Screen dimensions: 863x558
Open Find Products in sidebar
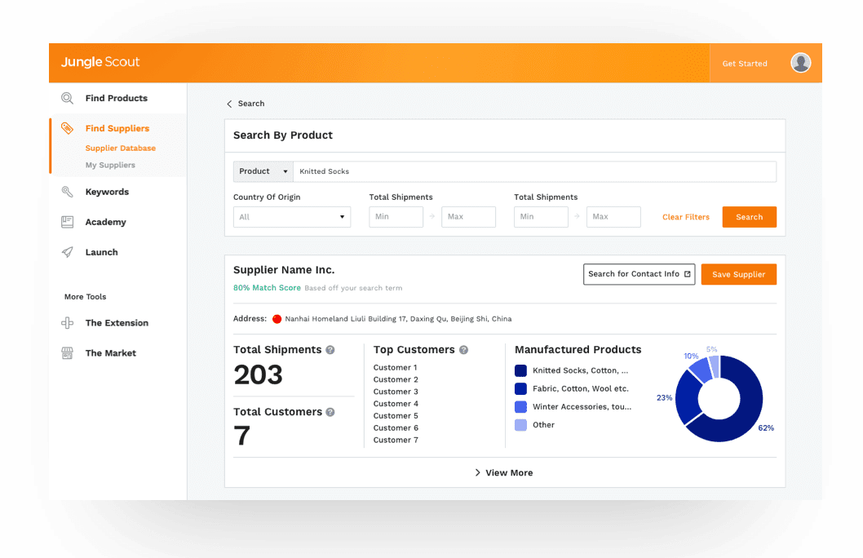click(x=116, y=98)
